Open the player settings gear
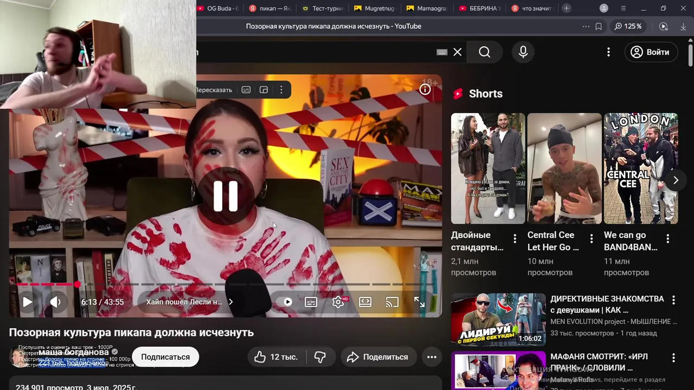 tap(338, 302)
